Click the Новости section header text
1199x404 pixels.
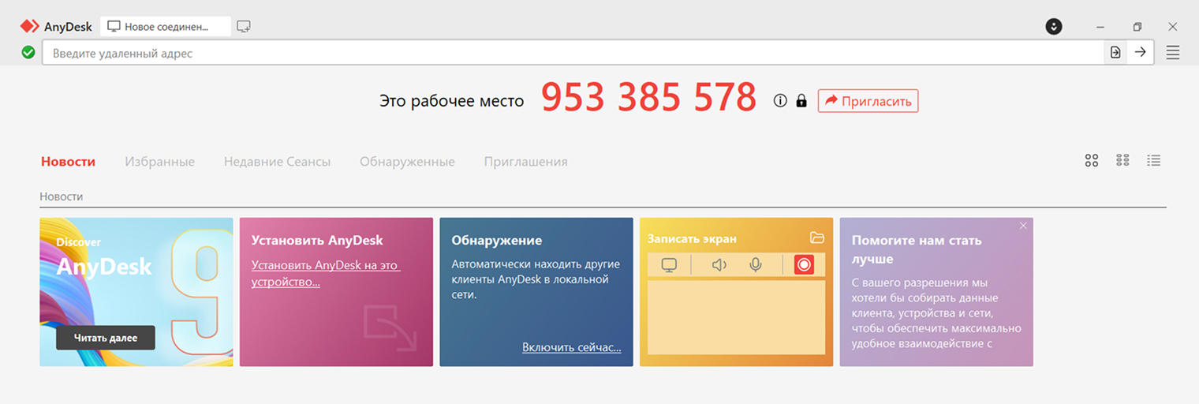(x=62, y=196)
